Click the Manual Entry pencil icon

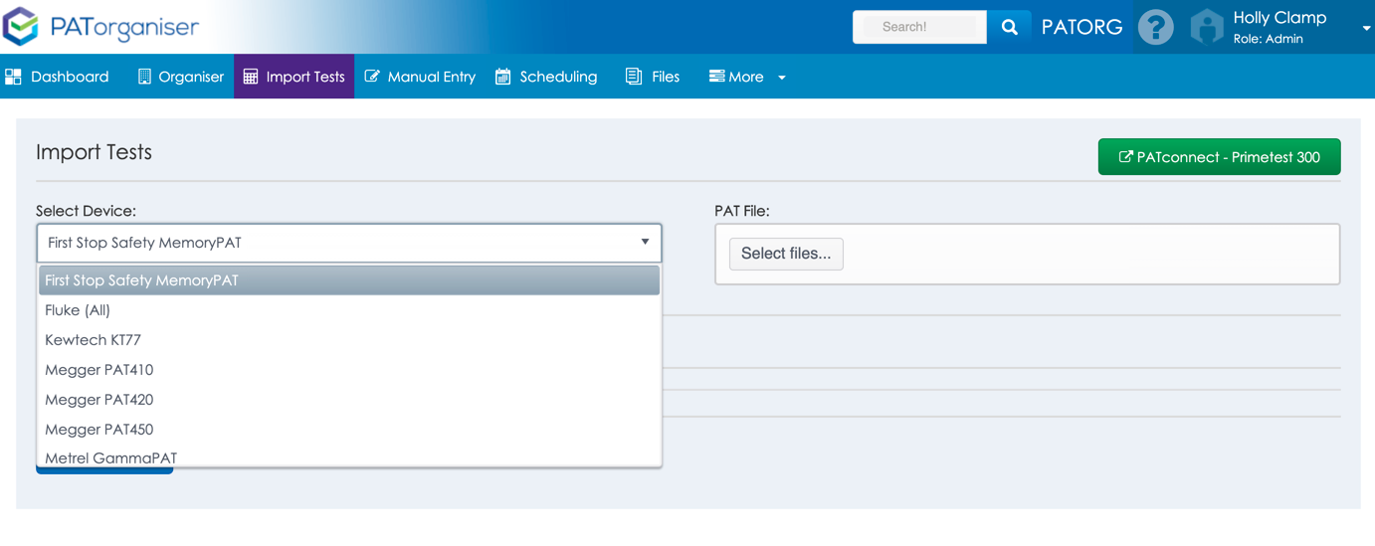(372, 77)
